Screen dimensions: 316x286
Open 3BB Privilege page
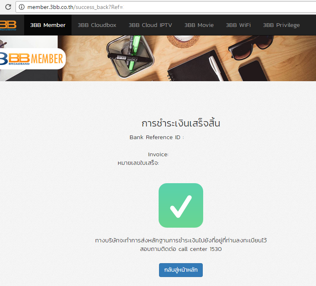pyautogui.click(x=281, y=25)
